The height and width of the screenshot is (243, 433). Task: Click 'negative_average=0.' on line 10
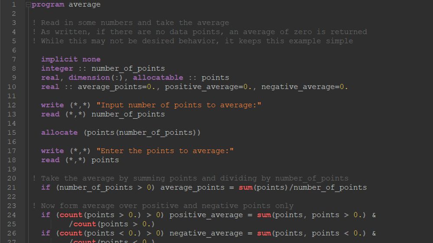pyautogui.click(x=305, y=87)
